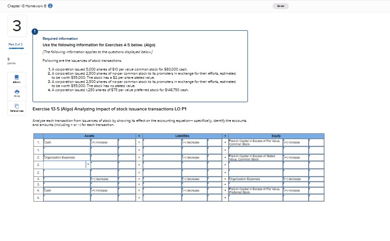Click the Equity column header
The height and width of the screenshot is (241, 390).
coord(276,136)
